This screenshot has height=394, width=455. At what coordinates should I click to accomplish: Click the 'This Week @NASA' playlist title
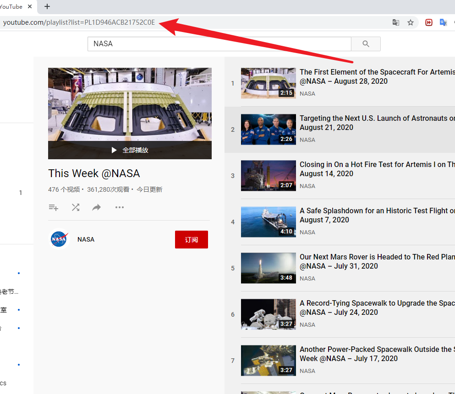94,173
